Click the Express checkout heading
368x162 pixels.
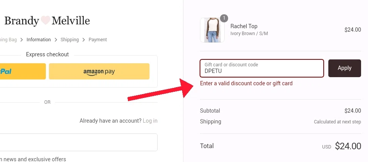click(x=47, y=54)
